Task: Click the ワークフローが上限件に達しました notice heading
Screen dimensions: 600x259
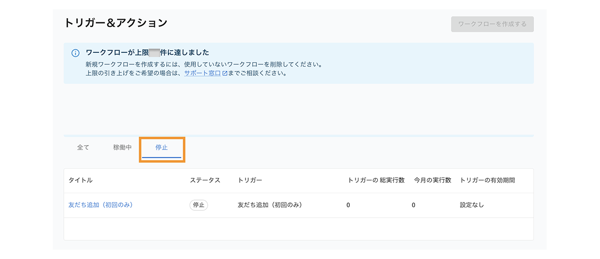Action: pos(147,53)
